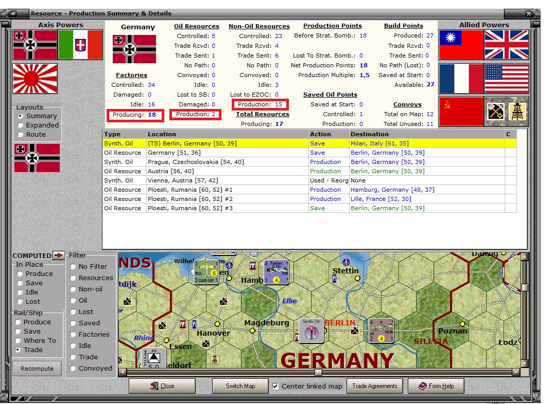
Task: Open the Trade Agreements dialog
Action: pos(374,385)
